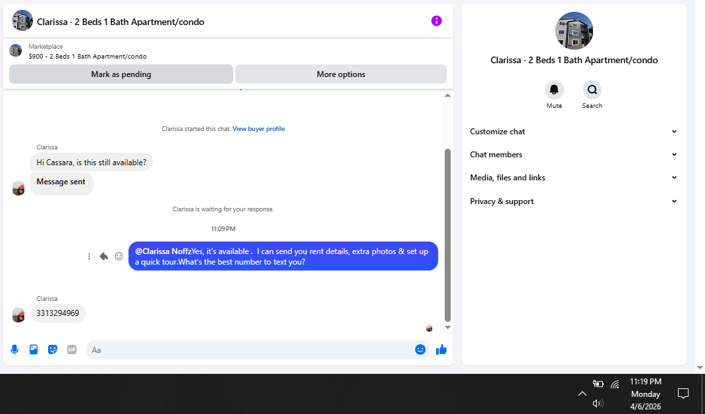Click the chat scrollbar up arrow
The height and width of the screenshot is (414, 705).
447,95
